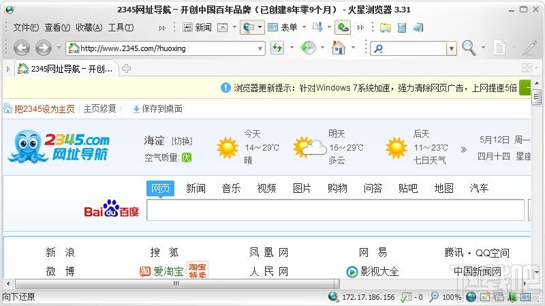Open the 新浪 site link

point(60,252)
